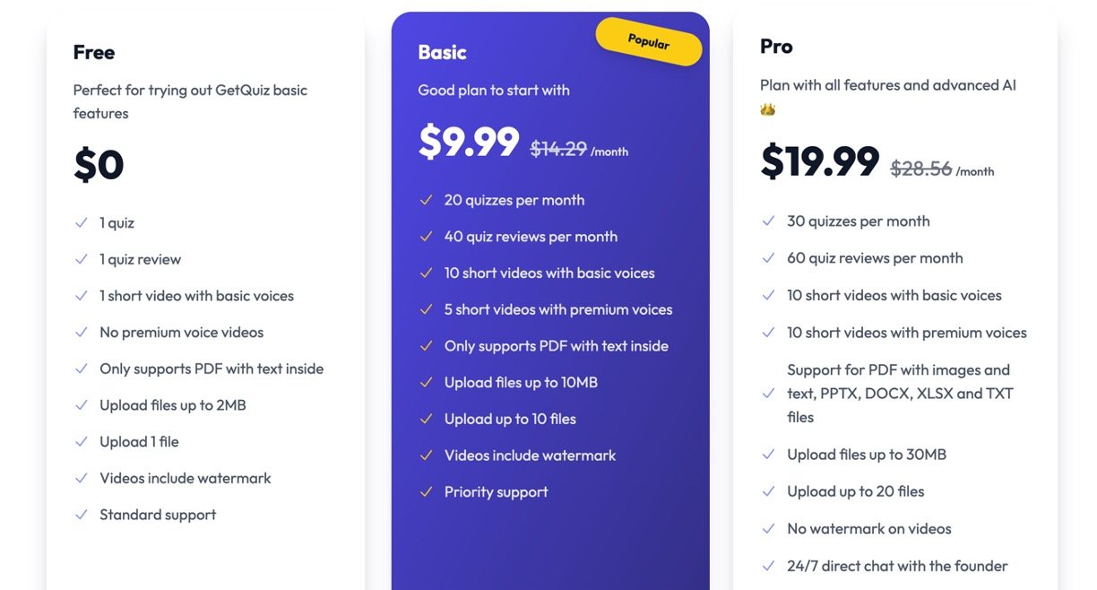The image size is (1097, 590).
Task: Click the crossed-out $14.29 price
Action: (558, 149)
